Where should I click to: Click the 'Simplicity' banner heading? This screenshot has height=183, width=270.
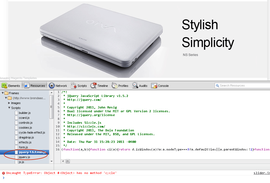[208, 43]
